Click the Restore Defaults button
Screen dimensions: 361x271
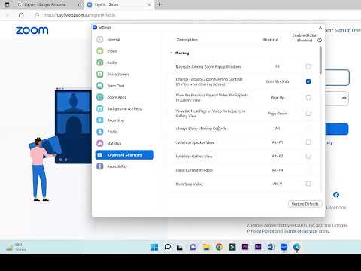pyautogui.click(x=305, y=204)
